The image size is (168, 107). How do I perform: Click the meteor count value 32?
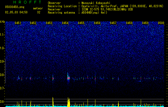click(x=39, y=12)
